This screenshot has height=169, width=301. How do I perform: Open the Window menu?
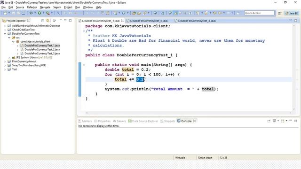(88, 8)
